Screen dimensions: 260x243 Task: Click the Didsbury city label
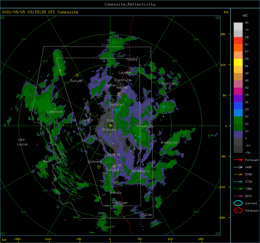[x=109, y=129]
